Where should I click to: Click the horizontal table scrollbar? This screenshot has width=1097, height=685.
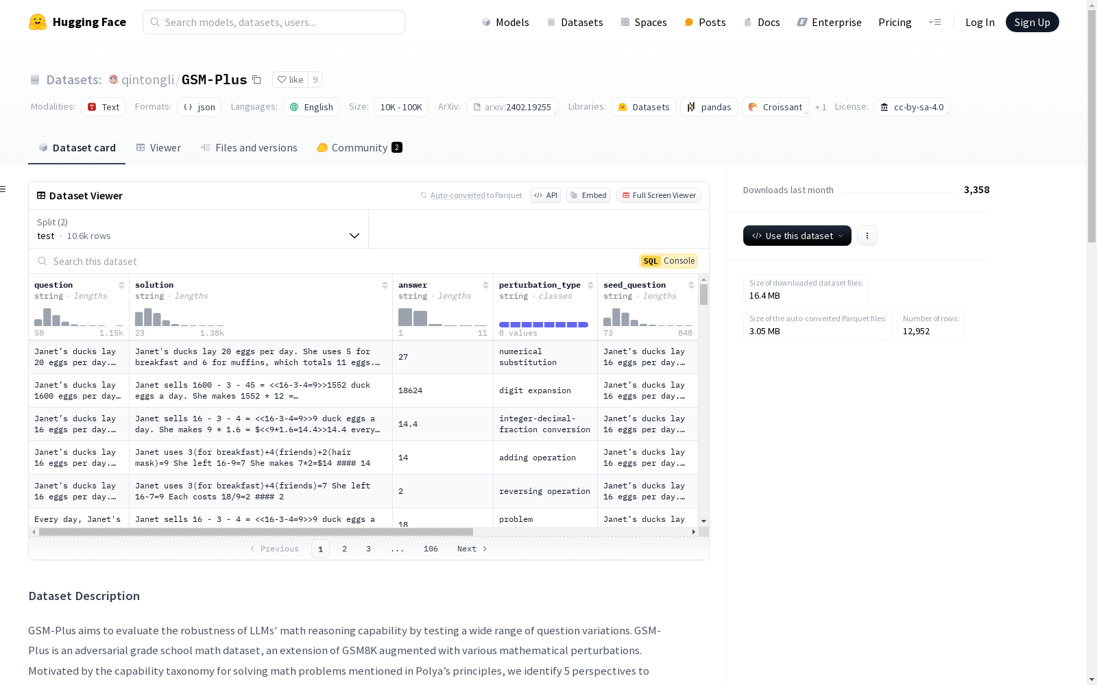[256, 532]
